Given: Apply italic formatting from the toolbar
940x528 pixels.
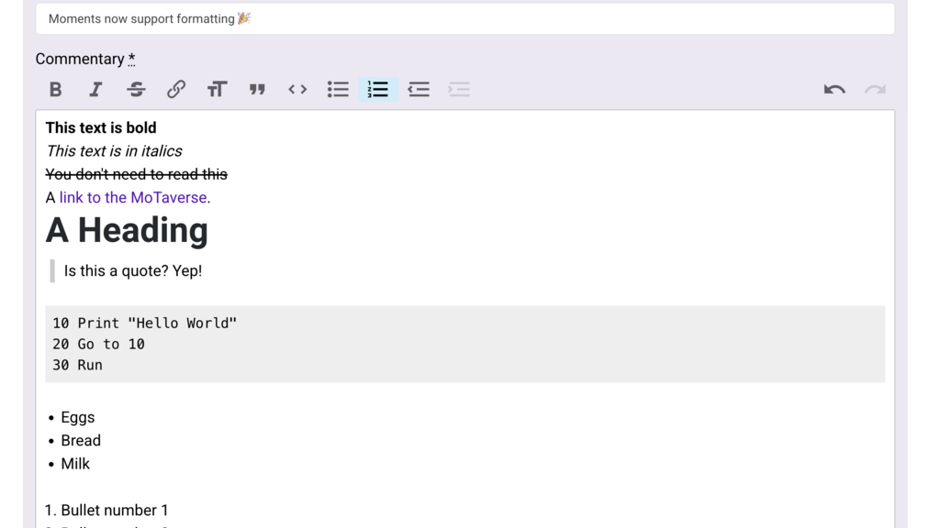Looking at the screenshot, I should pyautogui.click(x=95, y=89).
